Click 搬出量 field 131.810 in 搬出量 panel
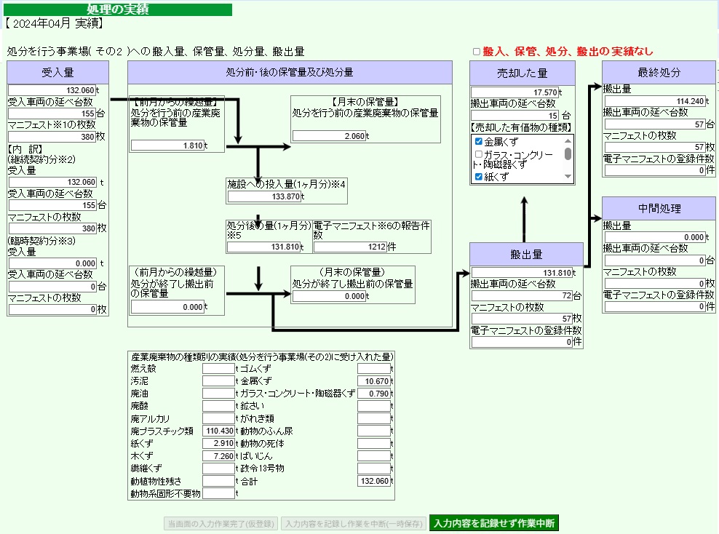Image resolution: width=719 pixels, height=534 pixels. [522, 272]
